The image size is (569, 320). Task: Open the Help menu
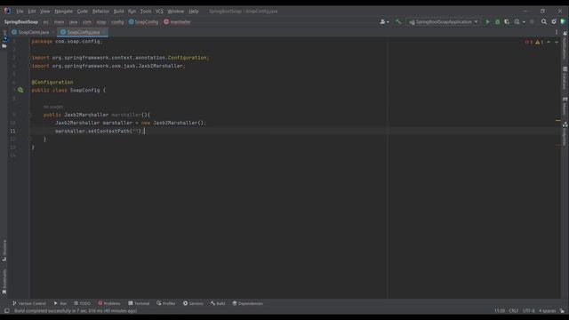pos(194,12)
